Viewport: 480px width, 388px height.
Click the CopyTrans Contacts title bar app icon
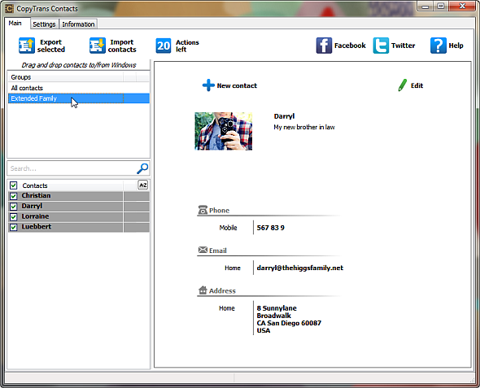[x=9, y=8]
